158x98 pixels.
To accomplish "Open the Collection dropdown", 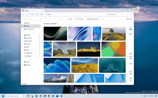I will click(80, 19).
